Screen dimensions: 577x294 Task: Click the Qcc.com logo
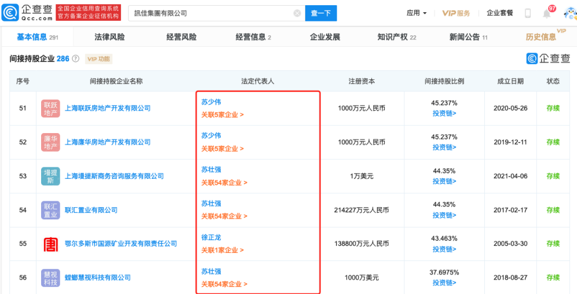(x=28, y=13)
